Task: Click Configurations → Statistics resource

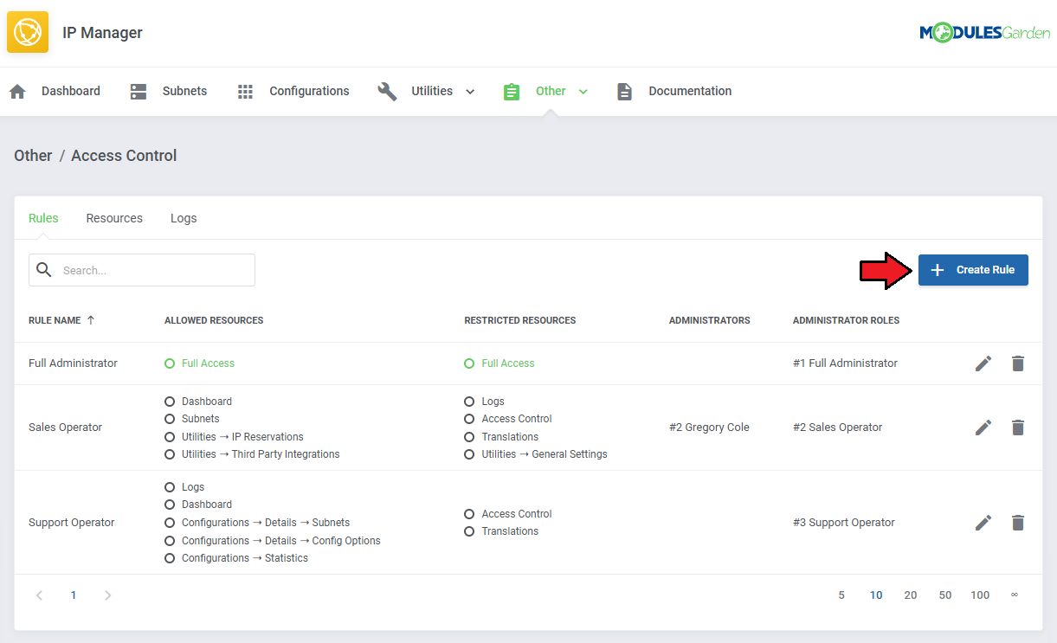Action: click(x=245, y=558)
